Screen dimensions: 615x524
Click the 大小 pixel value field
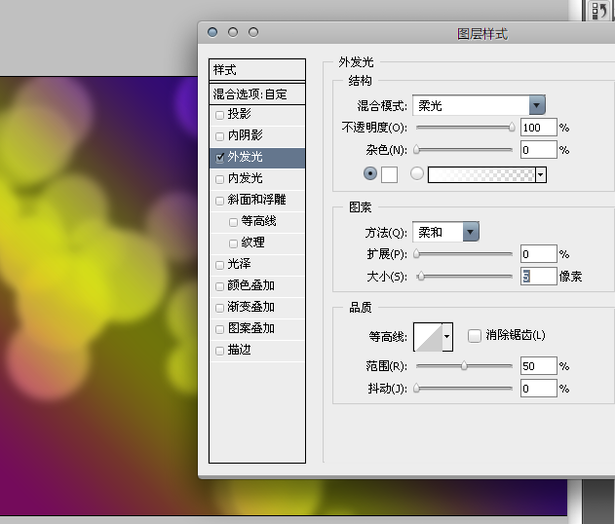click(539, 277)
